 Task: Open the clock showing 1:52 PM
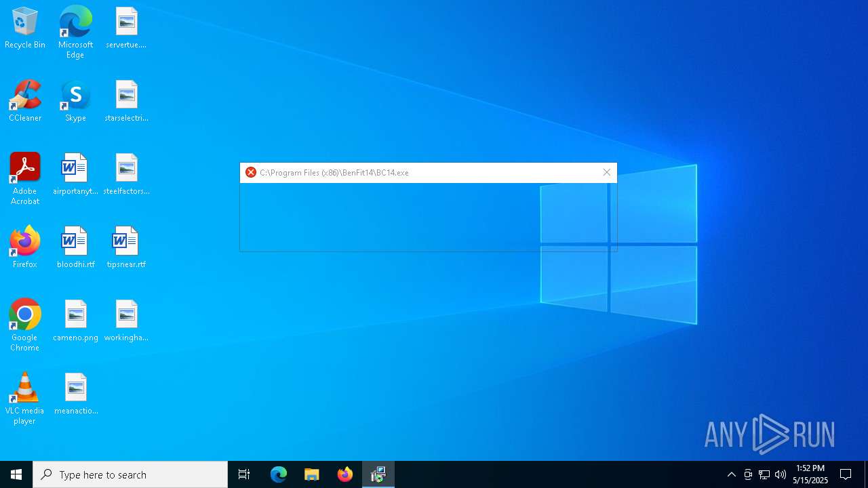coord(810,474)
